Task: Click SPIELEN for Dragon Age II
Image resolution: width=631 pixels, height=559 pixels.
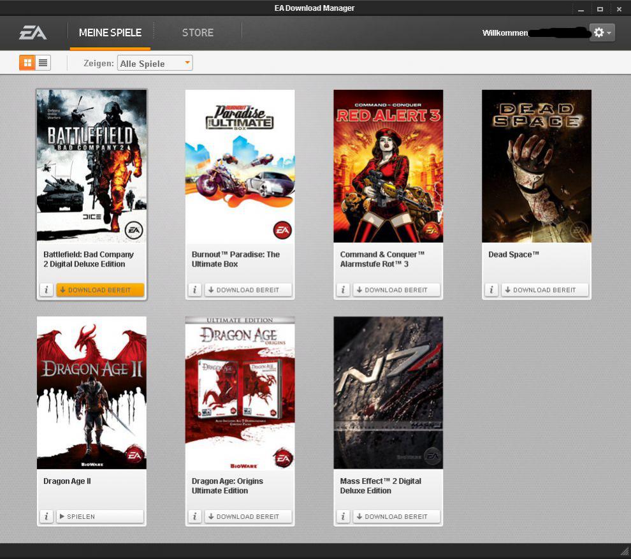Action: 100,516
